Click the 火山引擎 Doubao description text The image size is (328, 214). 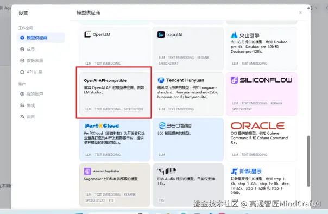tap(260, 47)
